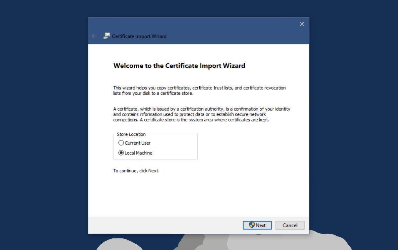Viewport: 398px width, 250px height.
Task: Click the certificate wizard title icon
Action: click(107, 36)
